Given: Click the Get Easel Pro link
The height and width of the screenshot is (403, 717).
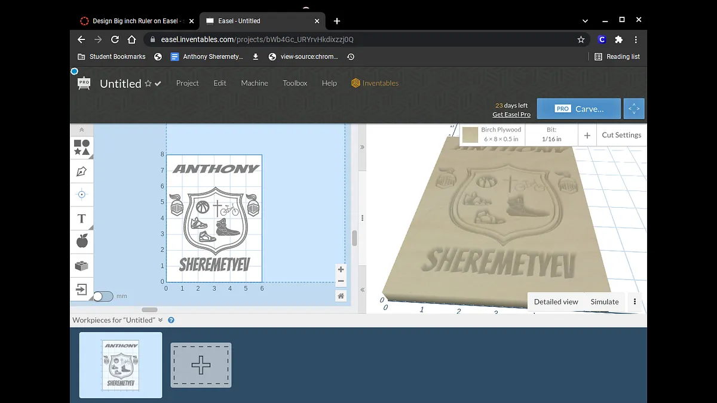Looking at the screenshot, I should click(511, 114).
